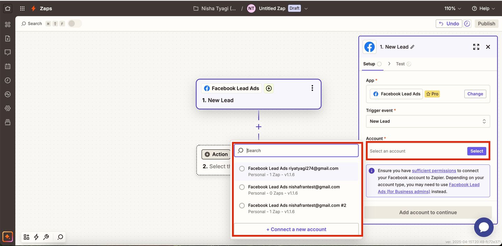The width and height of the screenshot is (502, 246).
Task: Select the Action step 2 card
Action: (x=214, y=160)
